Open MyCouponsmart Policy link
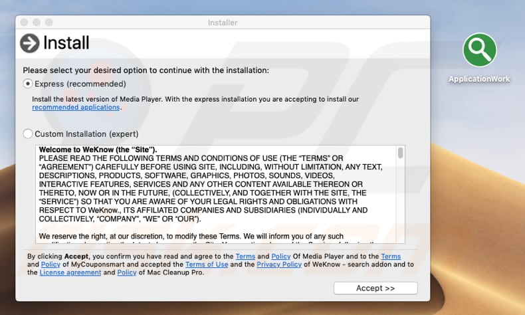This screenshot has height=315, width=525. point(51,264)
